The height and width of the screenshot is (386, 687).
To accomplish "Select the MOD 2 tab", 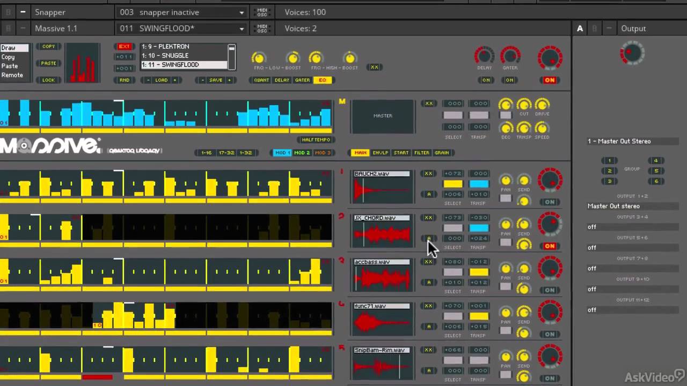I will click(x=302, y=153).
